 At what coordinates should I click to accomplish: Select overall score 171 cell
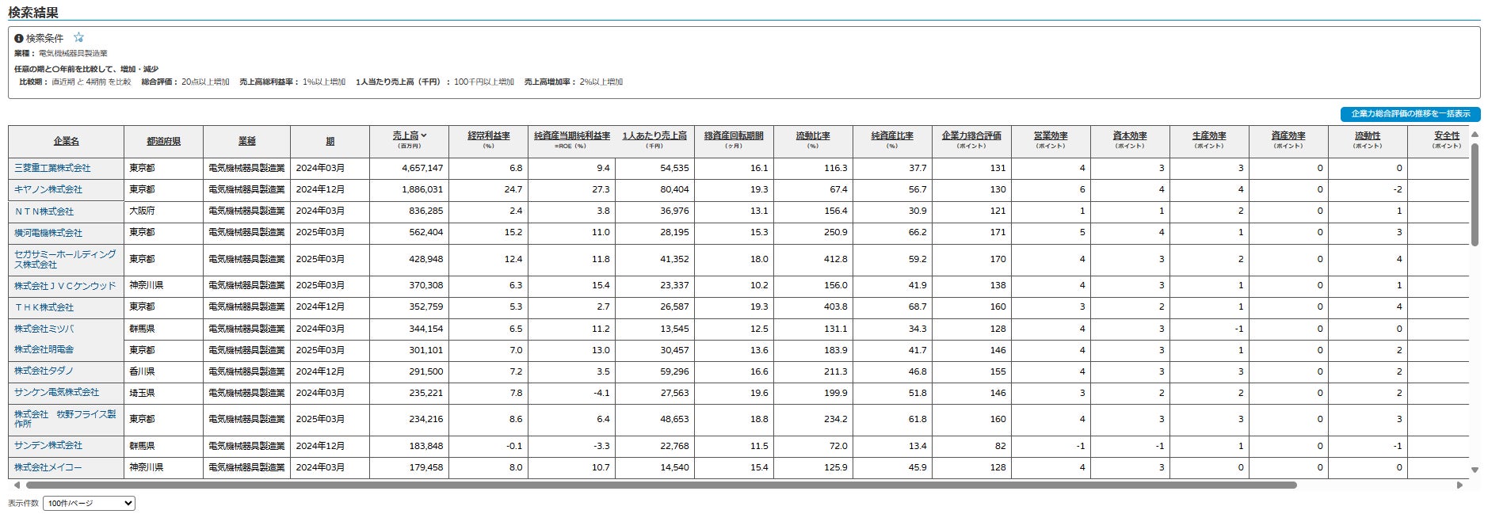coord(971,232)
